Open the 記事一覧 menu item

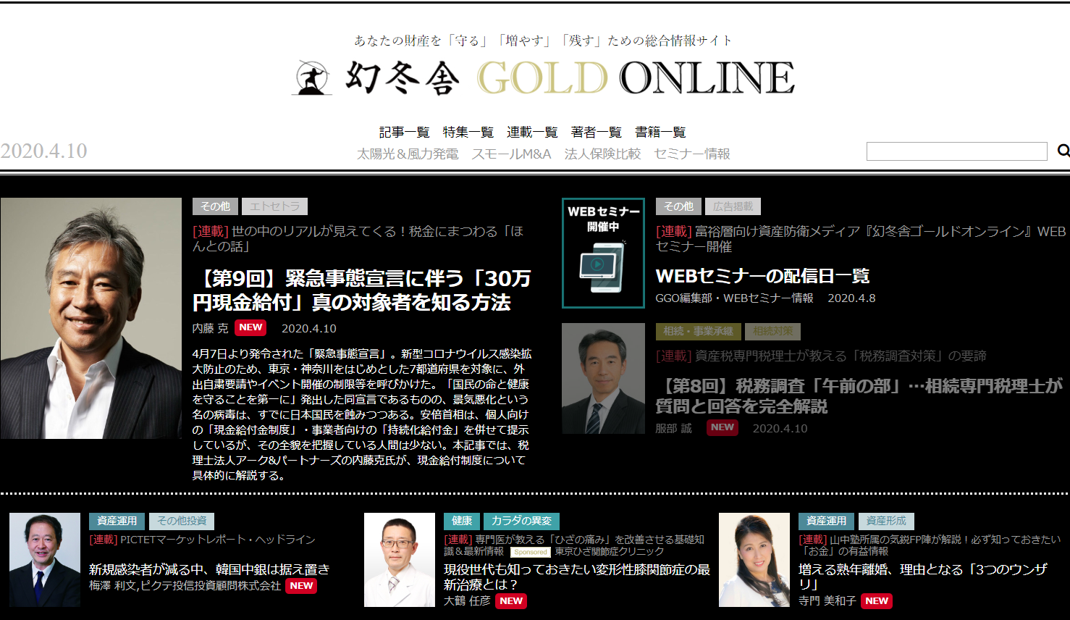pyautogui.click(x=404, y=132)
